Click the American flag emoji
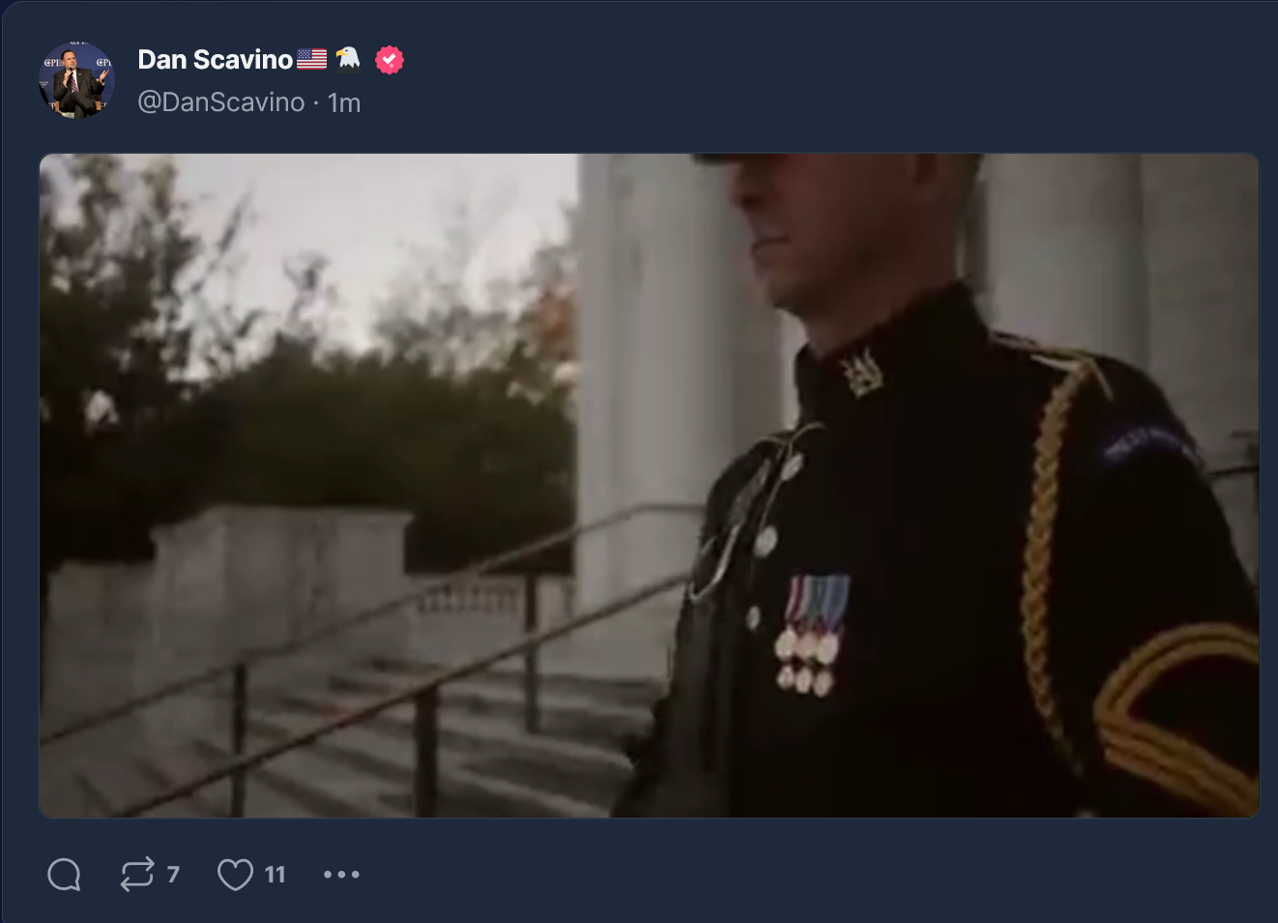This screenshot has width=1278, height=923. (311, 60)
